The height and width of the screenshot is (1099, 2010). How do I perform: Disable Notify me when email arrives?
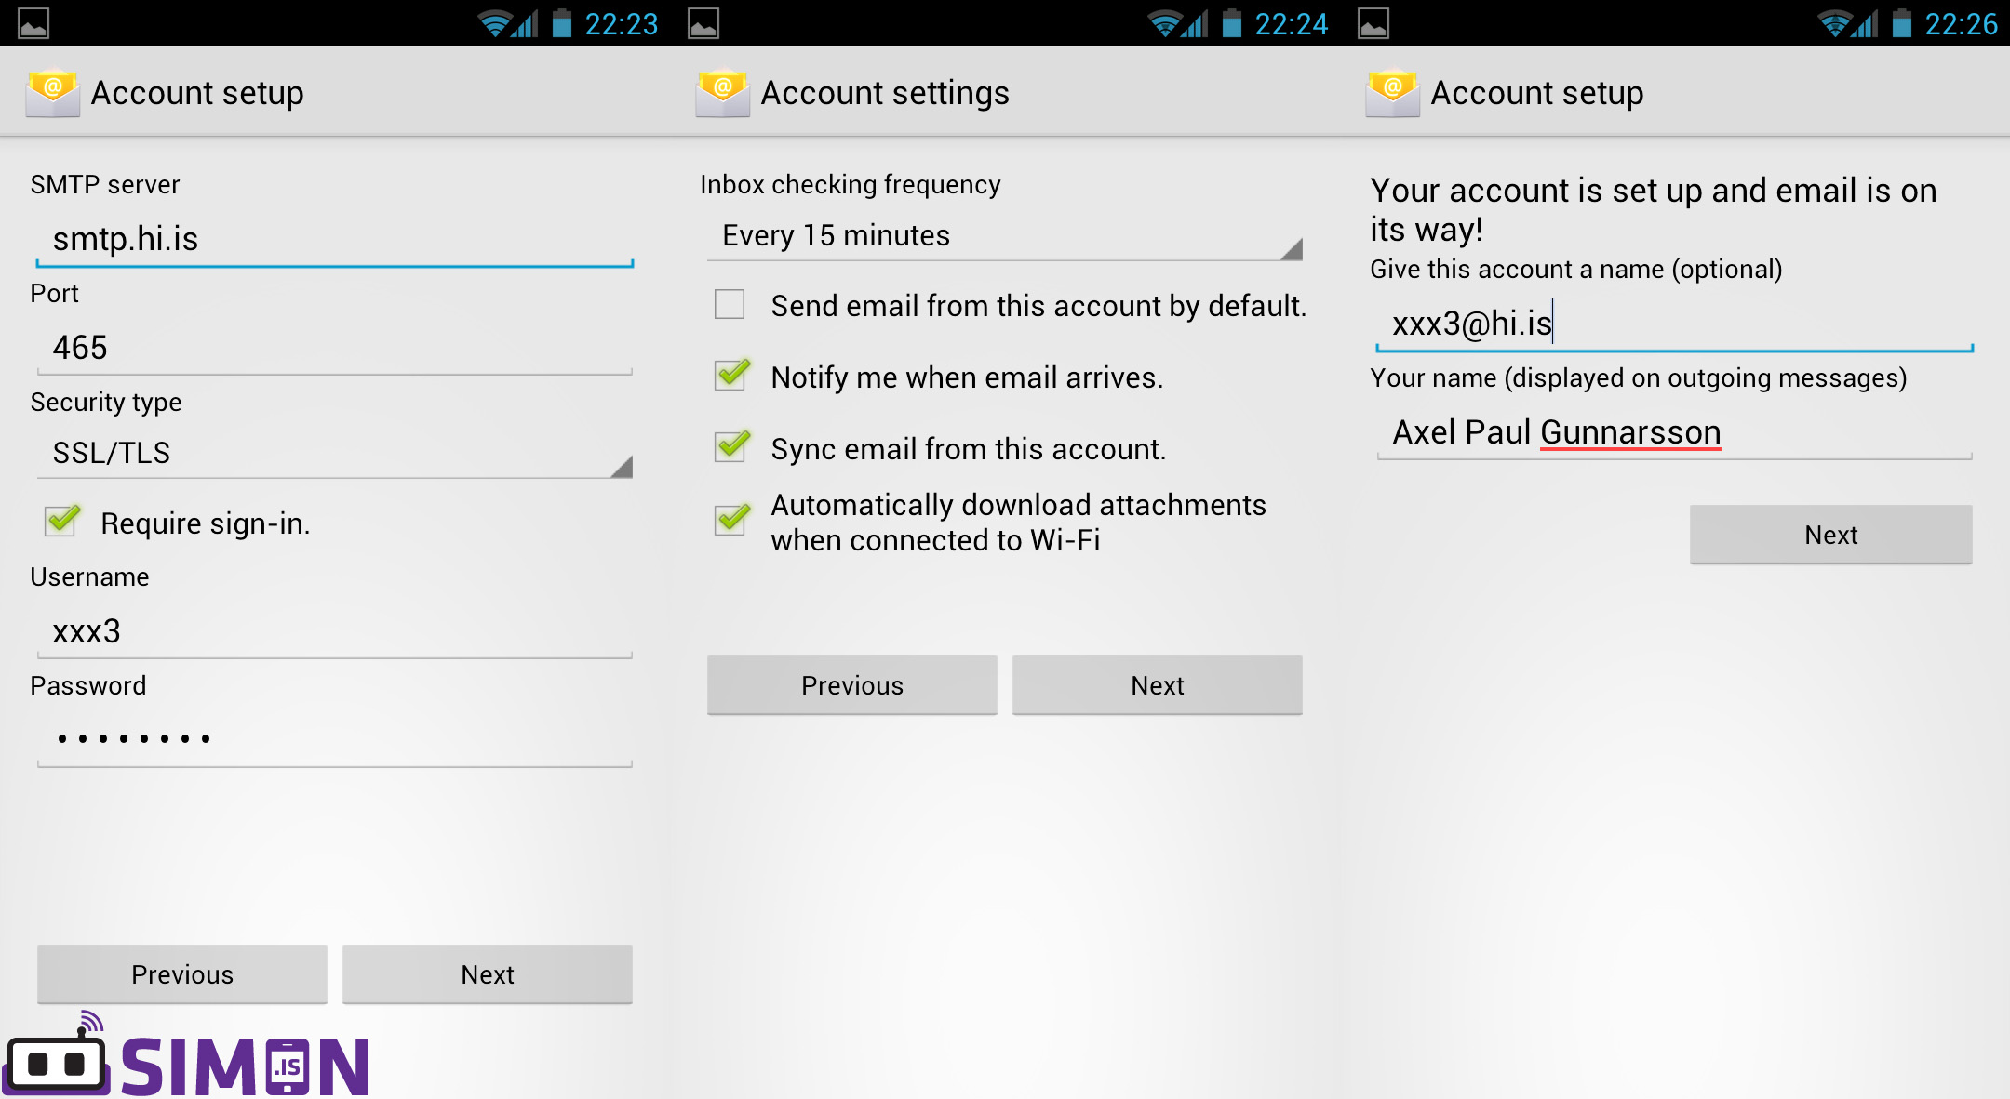731,376
